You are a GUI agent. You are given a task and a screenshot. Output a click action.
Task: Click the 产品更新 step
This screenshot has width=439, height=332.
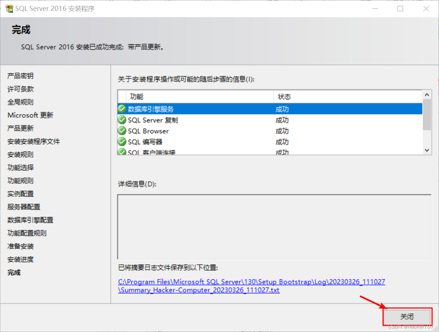[x=20, y=128]
